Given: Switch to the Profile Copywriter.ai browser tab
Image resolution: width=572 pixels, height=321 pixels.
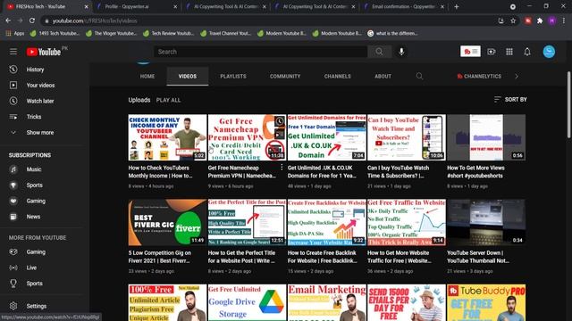Looking at the screenshot, I should (137, 6).
